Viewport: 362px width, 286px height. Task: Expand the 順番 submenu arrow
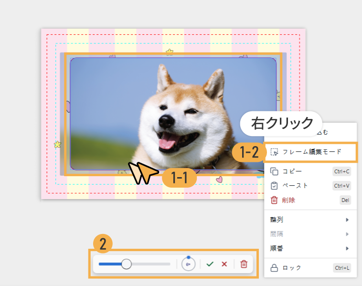click(x=347, y=248)
